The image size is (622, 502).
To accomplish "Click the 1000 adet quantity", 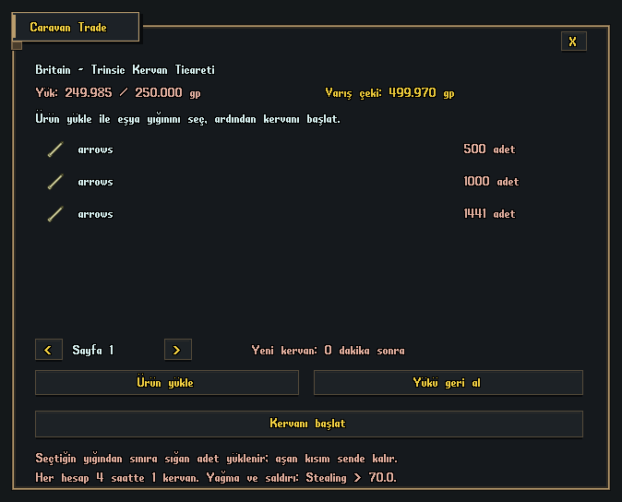I will (x=491, y=181).
